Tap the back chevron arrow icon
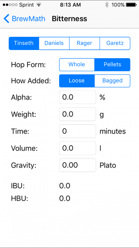Viewport: 139px width, 248px height. coord(7,19)
